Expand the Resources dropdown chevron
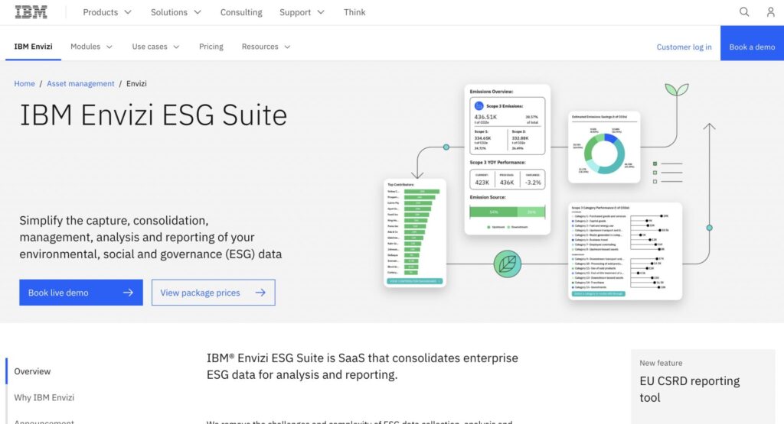Image resolution: width=784 pixels, height=424 pixels. (x=288, y=47)
